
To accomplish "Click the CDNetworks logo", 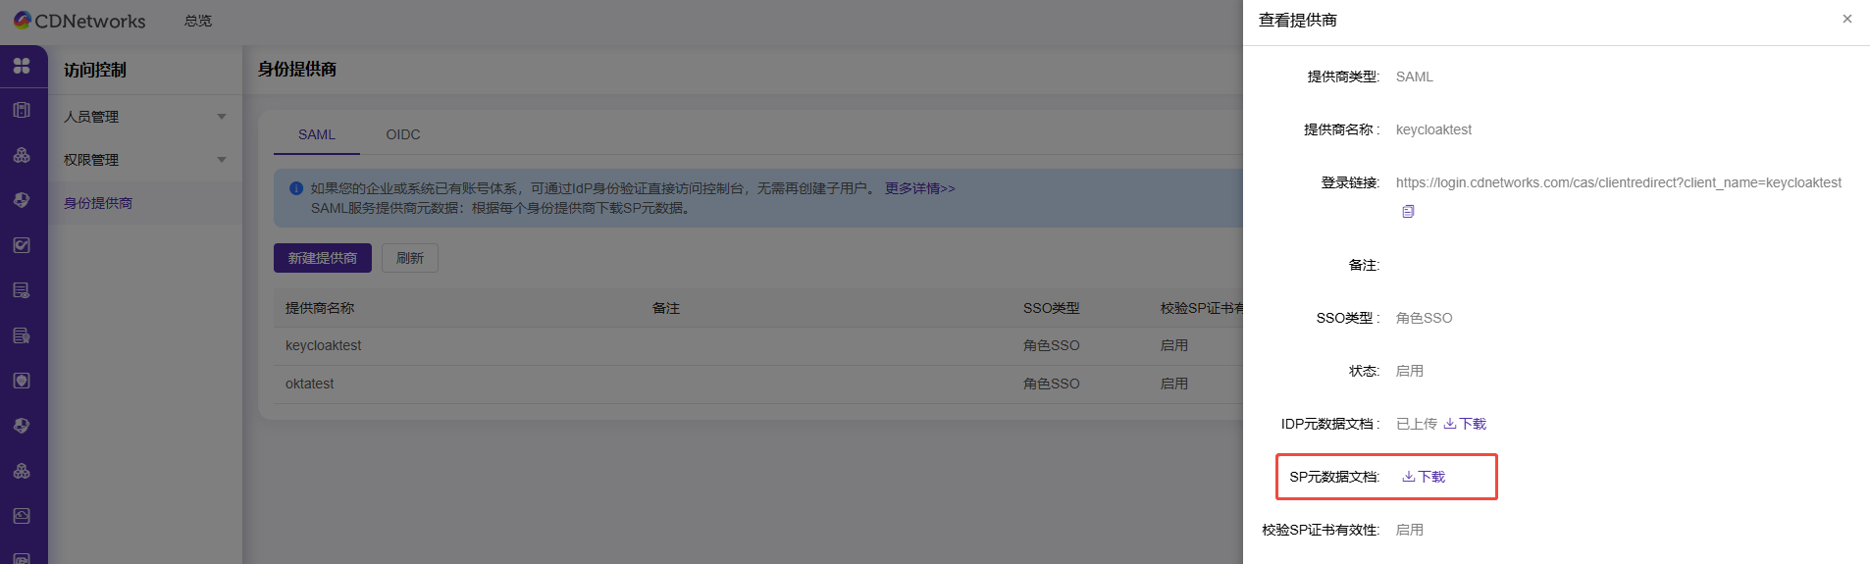I will [x=78, y=21].
